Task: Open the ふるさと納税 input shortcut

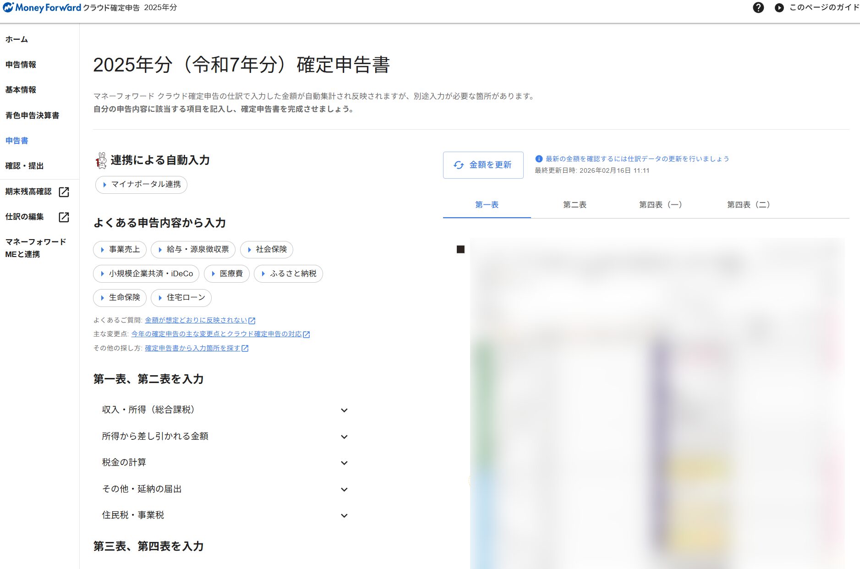Action: (288, 274)
